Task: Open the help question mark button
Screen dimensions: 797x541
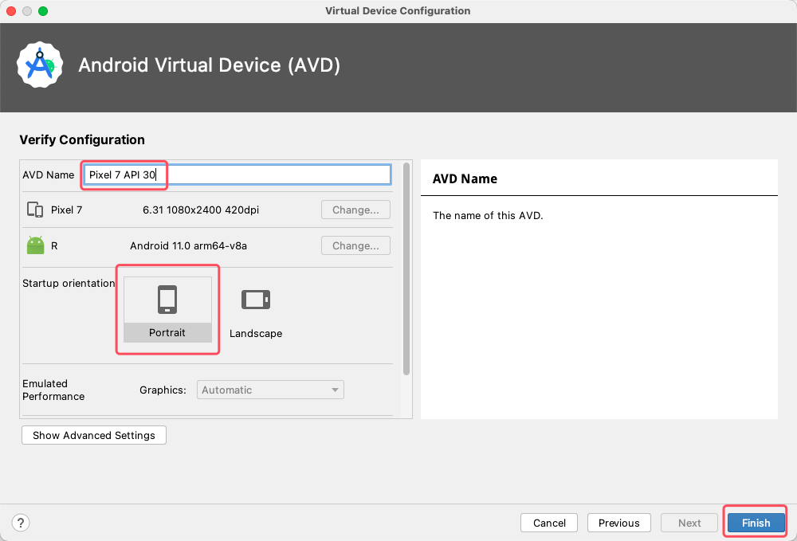Action: (x=21, y=523)
